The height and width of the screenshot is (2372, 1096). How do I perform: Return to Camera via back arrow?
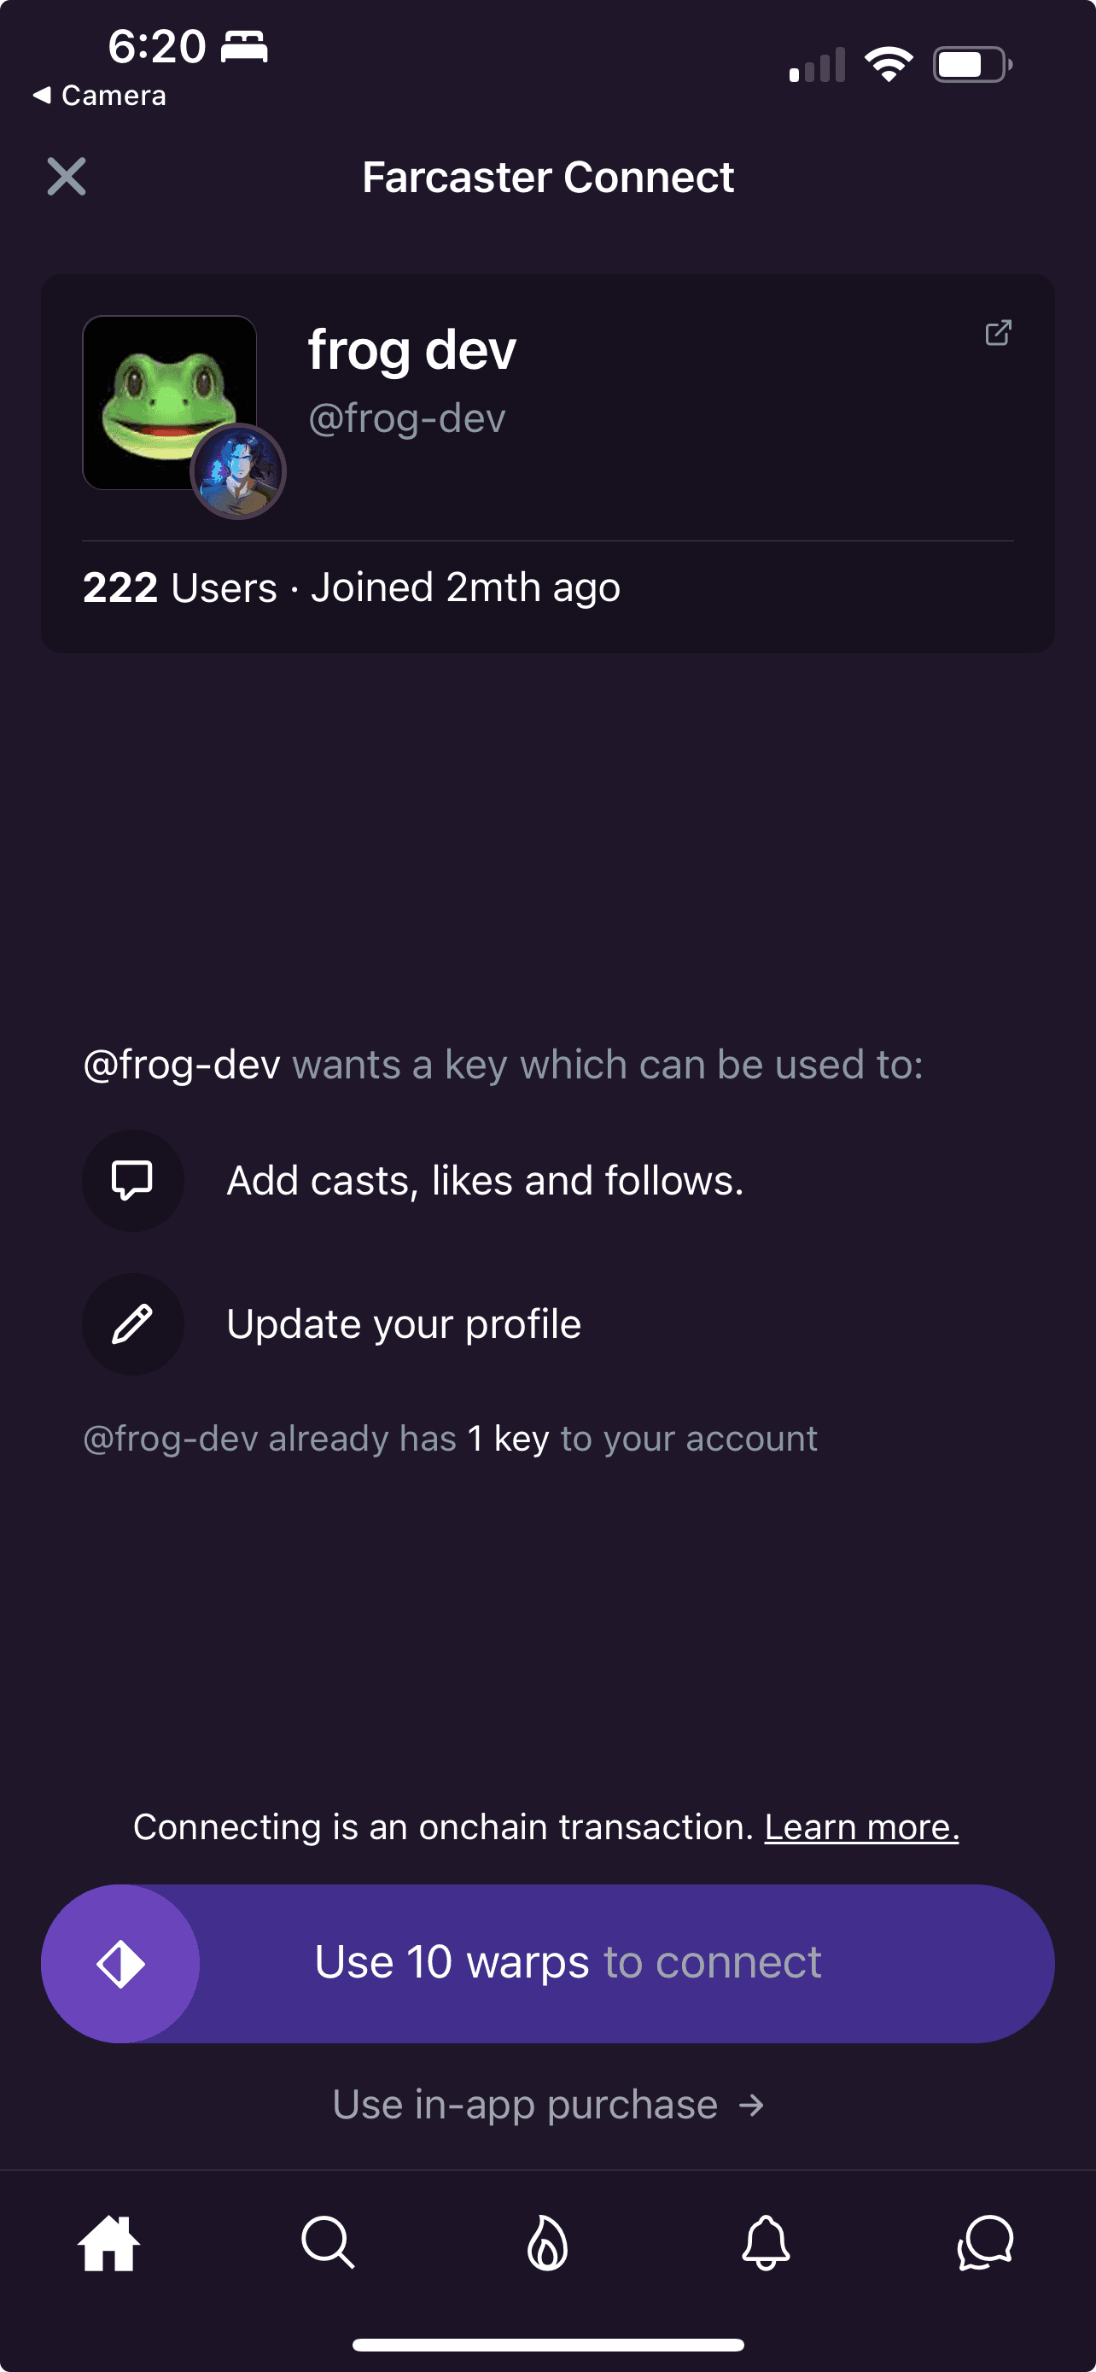click(99, 96)
